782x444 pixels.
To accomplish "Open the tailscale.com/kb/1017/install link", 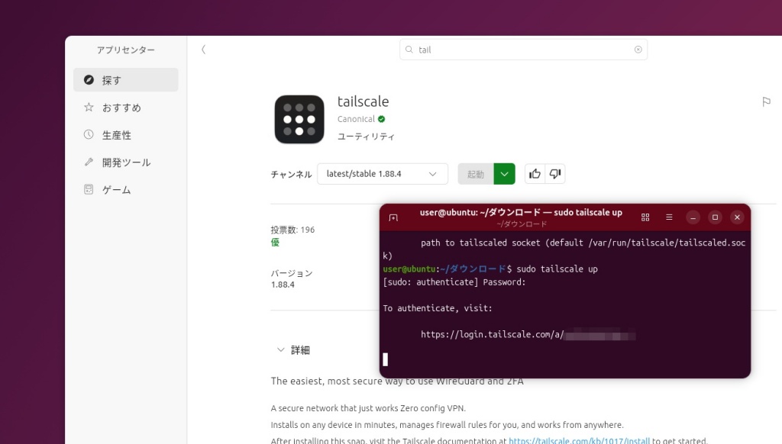I will point(577,440).
